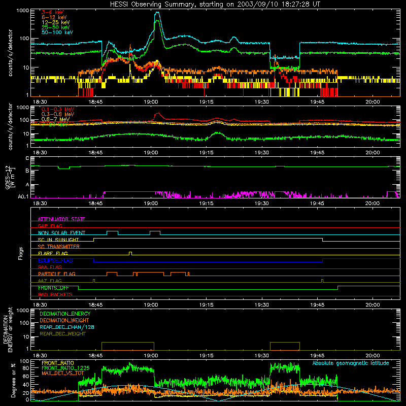
Task: Click the counts/s/detector title of keV panel
Action: pyautogui.click(x=10, y=53)
